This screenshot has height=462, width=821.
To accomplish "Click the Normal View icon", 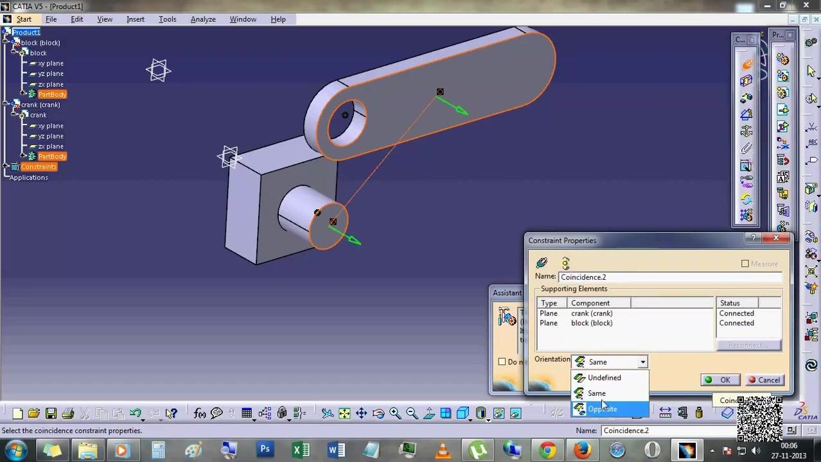I will click(x=428, y=413).
